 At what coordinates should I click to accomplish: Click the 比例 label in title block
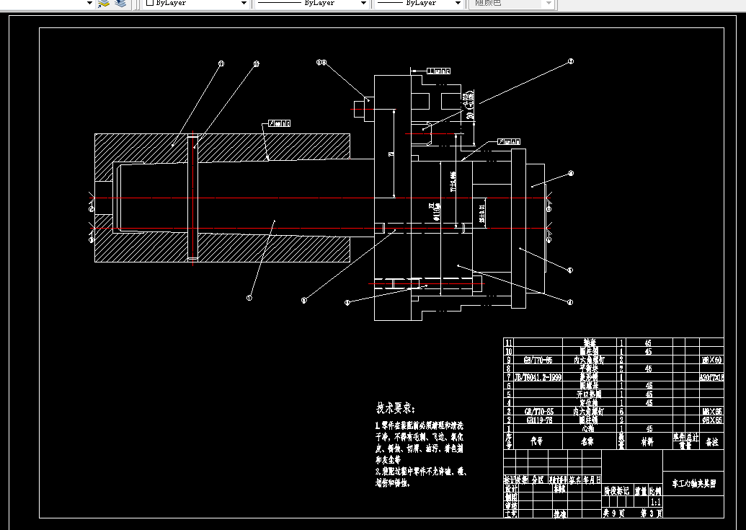tap(655, 490)
